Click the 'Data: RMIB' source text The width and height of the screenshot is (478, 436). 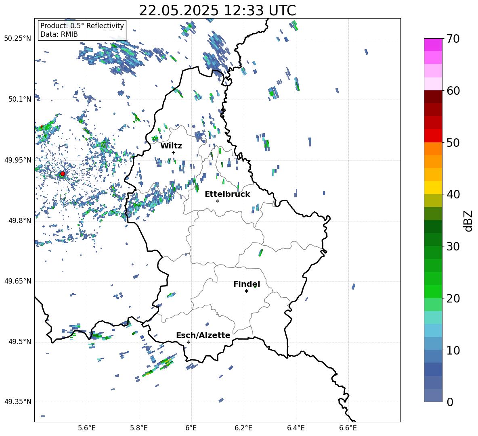[x=59, y=34]
